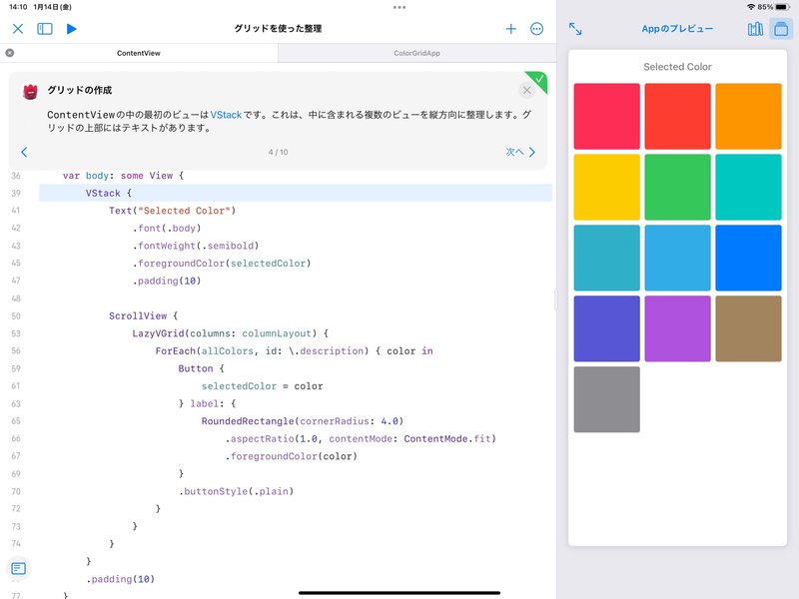Click the Appのプレビュー title
The height and width of the screenshot is (599, 799).
pyautogui.click(x=677, y=29)
